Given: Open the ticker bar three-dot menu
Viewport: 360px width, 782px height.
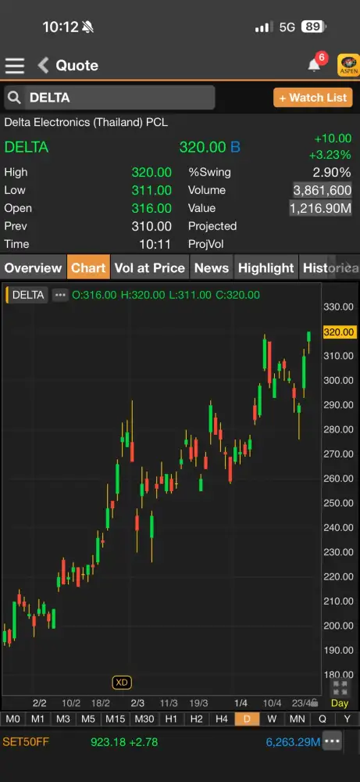Looking at the screenshot, I should [332, 741].
